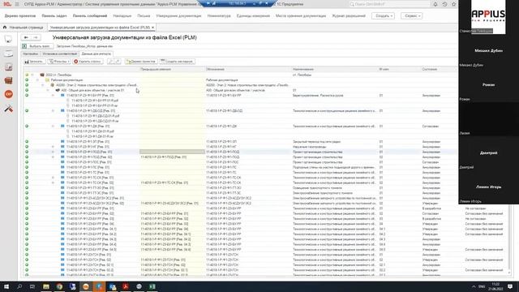Open Windows taskbar search
The height and width of the screenshot is (292, 519).
(x=19, y=286)
